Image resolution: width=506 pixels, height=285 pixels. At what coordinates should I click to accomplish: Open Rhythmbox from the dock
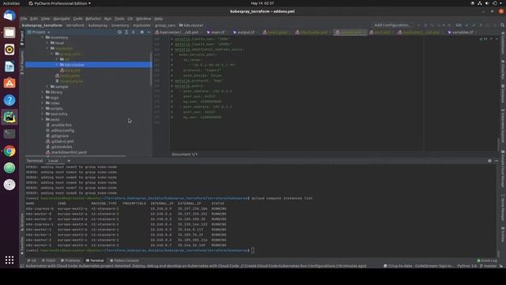point(9,49)
